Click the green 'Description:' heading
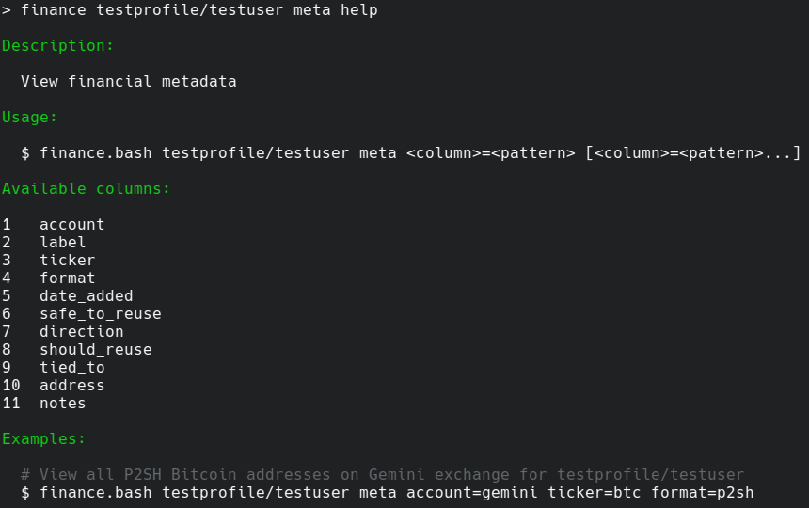The height and width of the screenshot is (508, 809). coord(57,46)
